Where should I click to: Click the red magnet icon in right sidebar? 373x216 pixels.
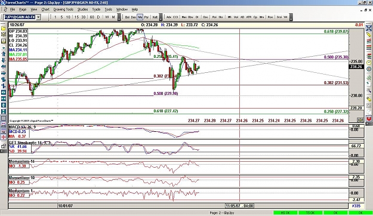click(368, 118)
